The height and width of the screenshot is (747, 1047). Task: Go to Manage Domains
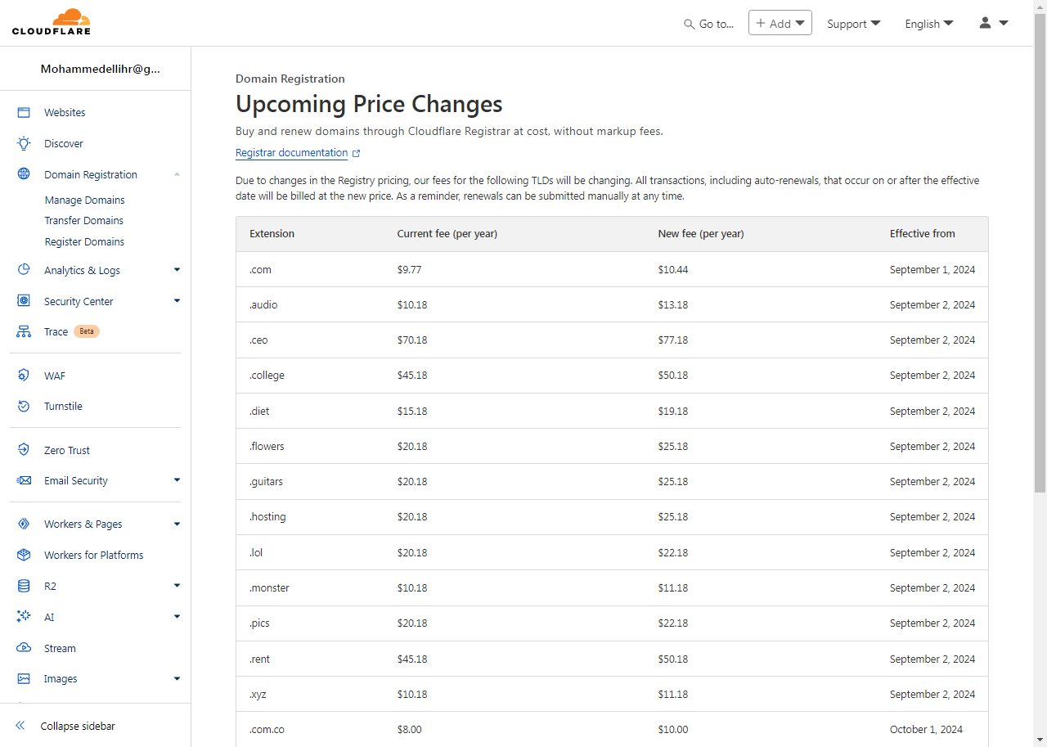coord(84,200)
